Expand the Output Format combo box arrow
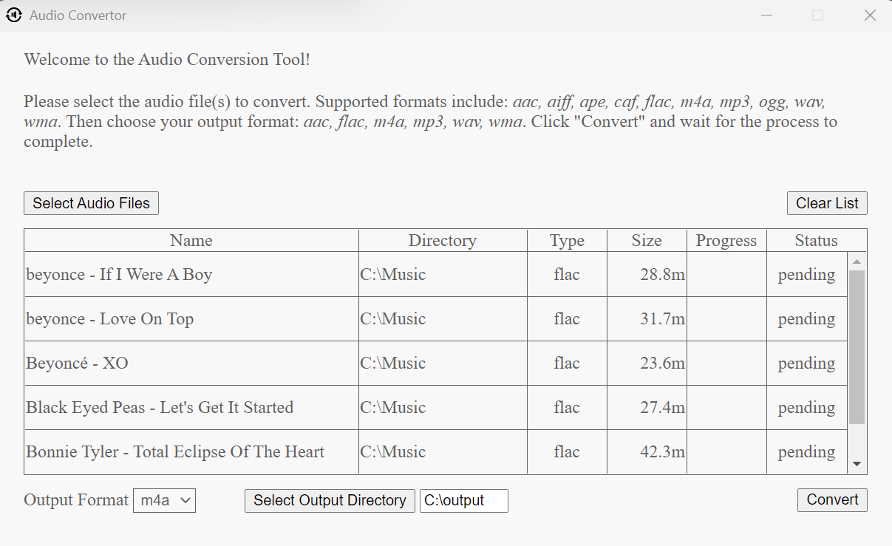The height and width of the screenshot is (546, 892). [x=185, y=500]
